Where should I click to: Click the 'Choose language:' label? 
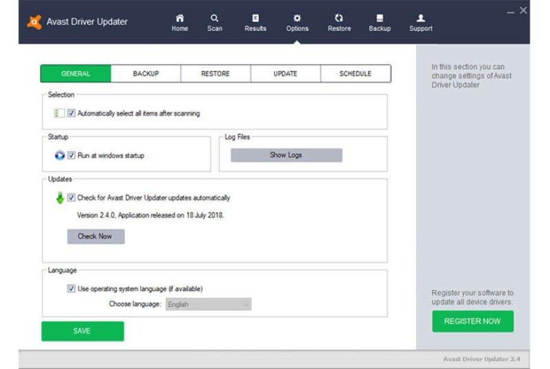[x=135, y=304]
